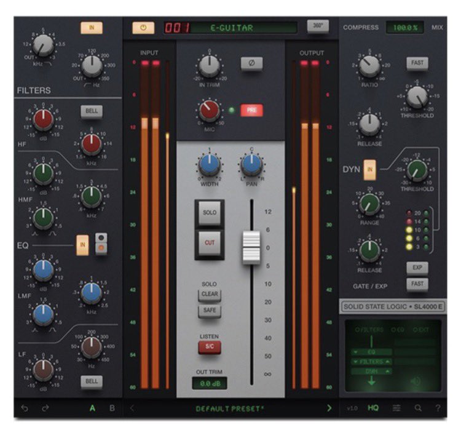Click the HMF Q bandwidth knob
The image size is (461, 430).
[43, 218]
